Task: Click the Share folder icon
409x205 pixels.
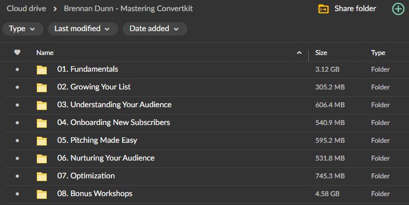Action: [323, 9]
